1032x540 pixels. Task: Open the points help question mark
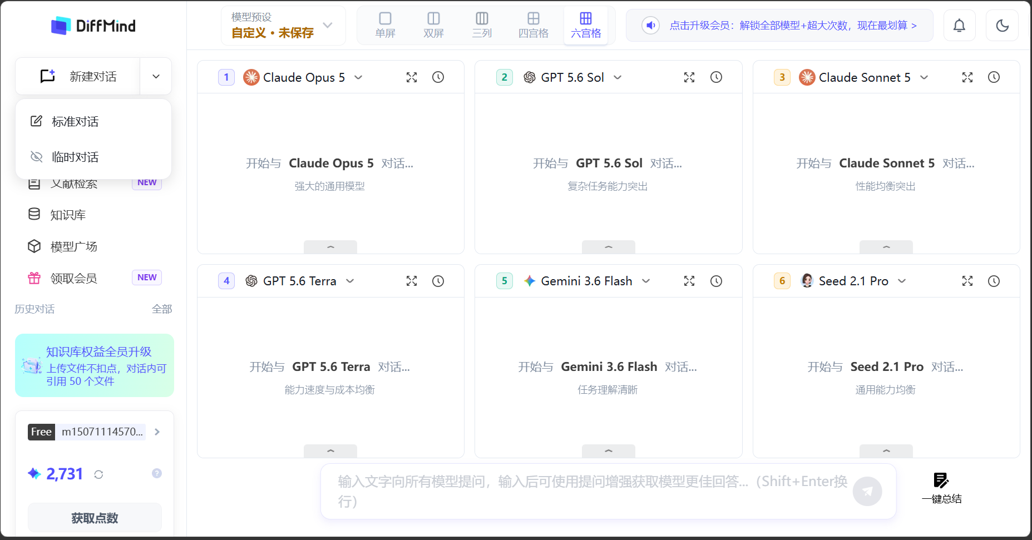pyautogui.click(x=157, y=473)
